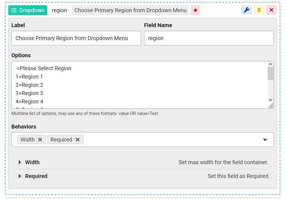Click the blue wrench settings icon

click(x=247, y=10)
